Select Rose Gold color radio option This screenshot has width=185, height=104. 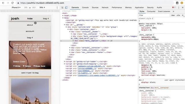click(34, 66)
